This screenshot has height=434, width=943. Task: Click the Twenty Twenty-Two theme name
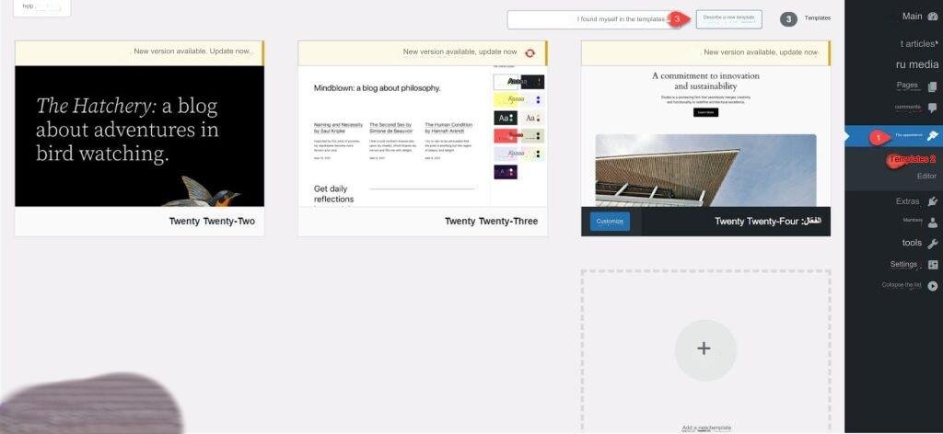pyautogui.click(x=212, y=222)
